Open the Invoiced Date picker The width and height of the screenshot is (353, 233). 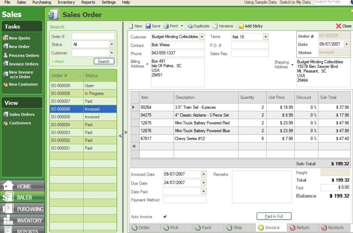click(204, 174)
